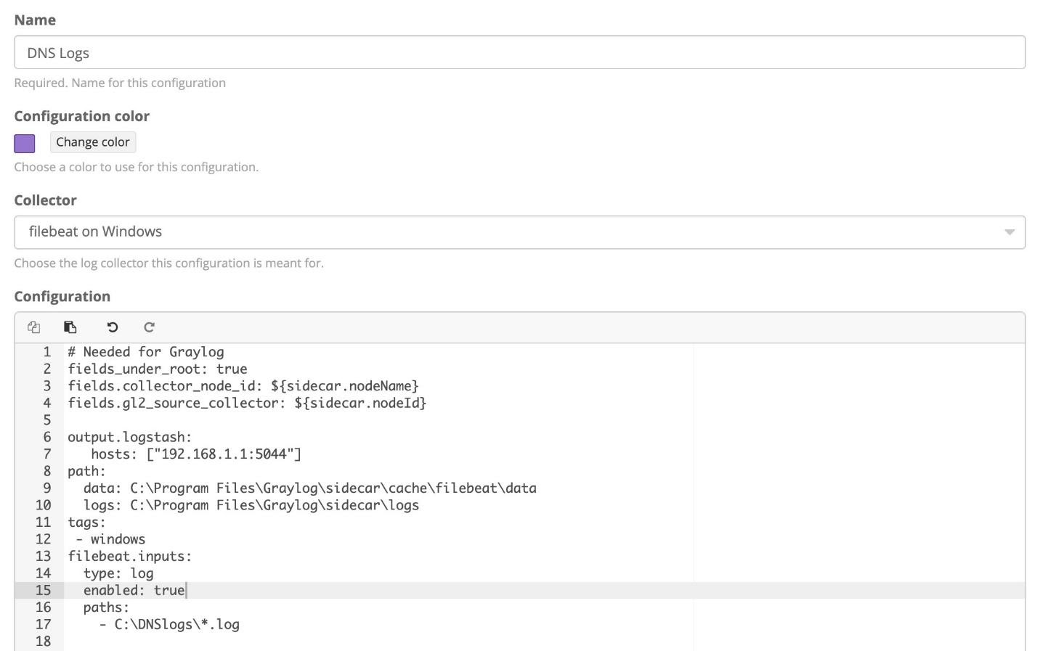Click line number 5 in the gutter
This screenshot has height=651, width=1040.
(47, 420)
